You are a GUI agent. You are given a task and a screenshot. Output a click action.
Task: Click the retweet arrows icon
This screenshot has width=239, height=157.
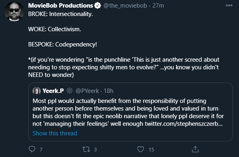[x=86, y=149]
